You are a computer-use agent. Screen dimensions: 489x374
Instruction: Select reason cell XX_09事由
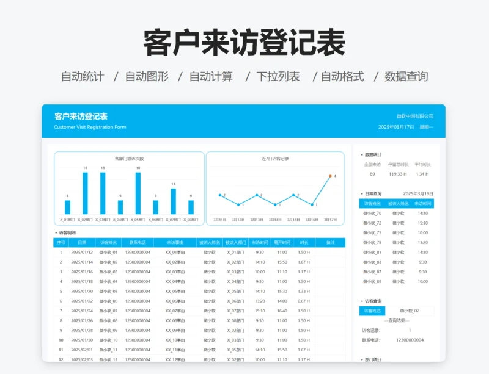pos(175,331)
